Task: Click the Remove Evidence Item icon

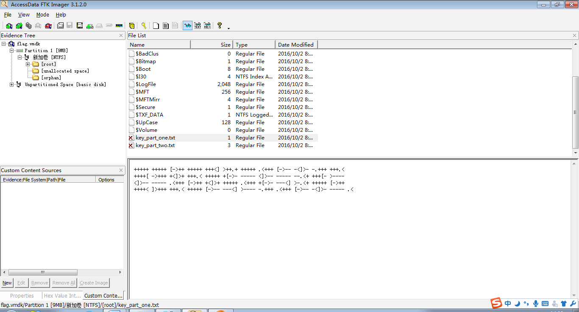Action: coord(39,25)
